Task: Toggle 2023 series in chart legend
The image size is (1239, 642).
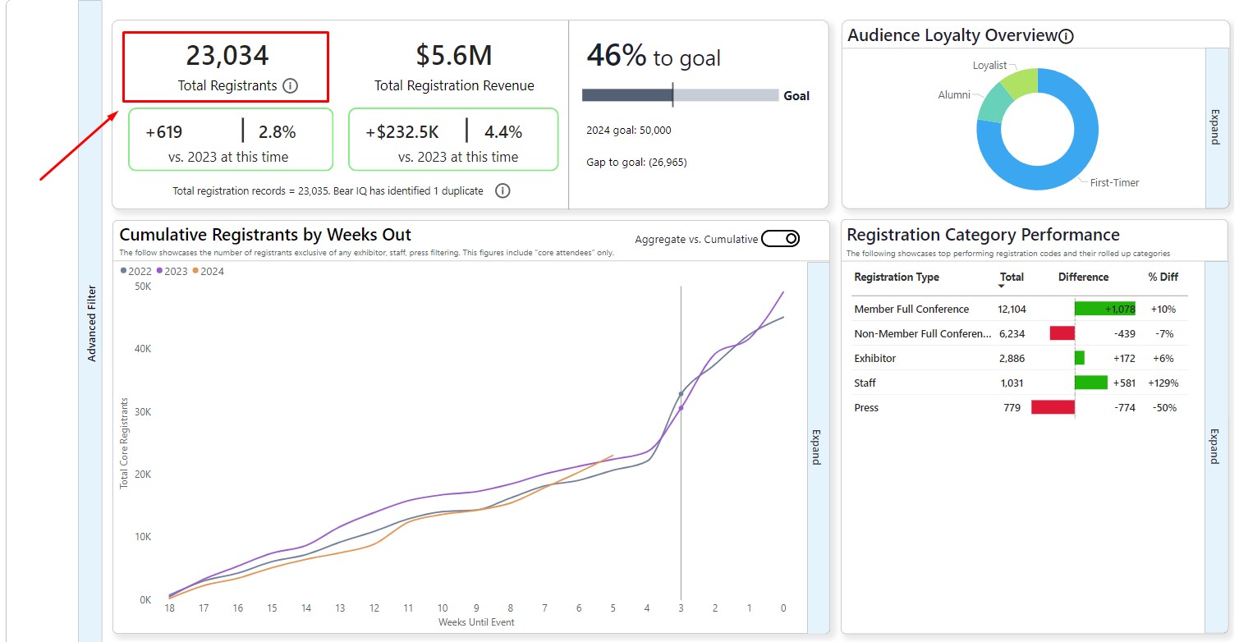Action: click(x=172, y=271)
